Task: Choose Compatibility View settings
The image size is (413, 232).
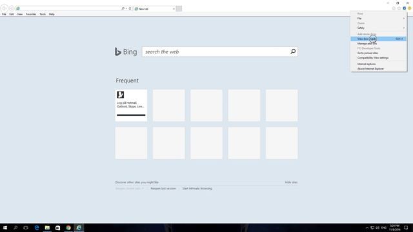Action: pos(379,58)
